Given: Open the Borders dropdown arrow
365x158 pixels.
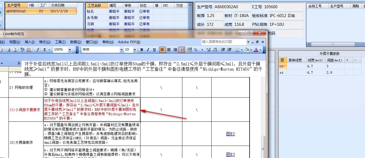Looking at the screenshot, I should 241,50.
